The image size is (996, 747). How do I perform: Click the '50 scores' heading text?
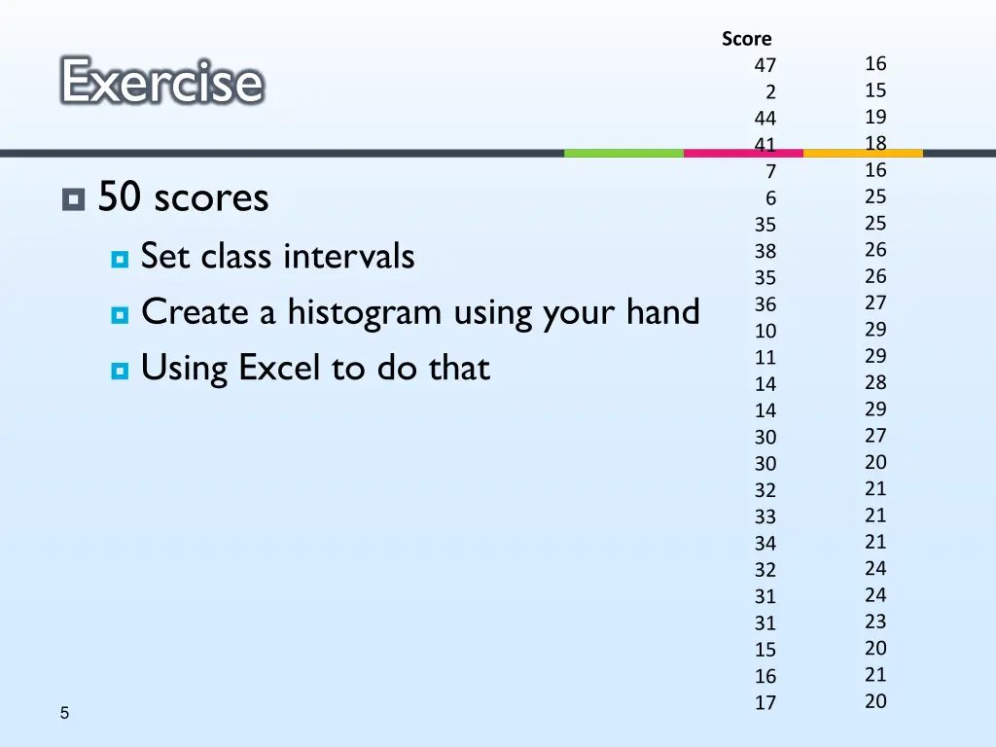tap(184, 196)
